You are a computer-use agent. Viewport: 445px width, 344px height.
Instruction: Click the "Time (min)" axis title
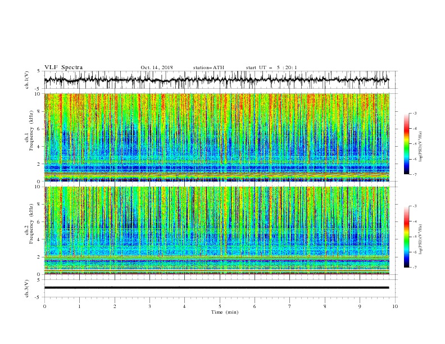point(225,312)
